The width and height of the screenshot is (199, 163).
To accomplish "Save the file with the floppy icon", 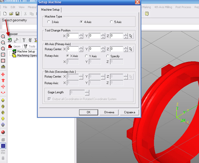I will [17, 14].
